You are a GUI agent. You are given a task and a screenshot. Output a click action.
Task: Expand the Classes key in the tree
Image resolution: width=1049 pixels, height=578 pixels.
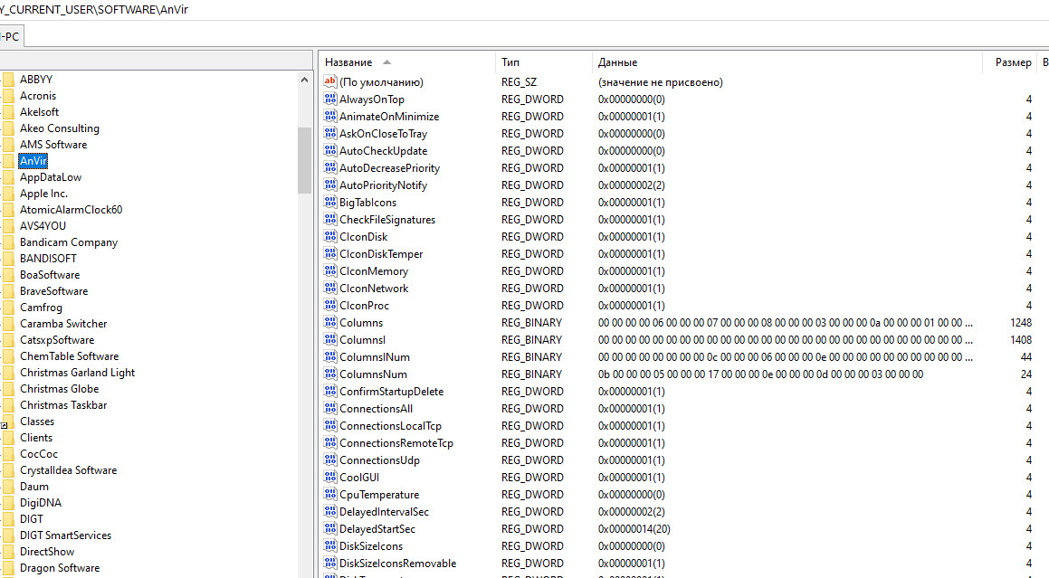pyautogui.click(x=4, y=424)
